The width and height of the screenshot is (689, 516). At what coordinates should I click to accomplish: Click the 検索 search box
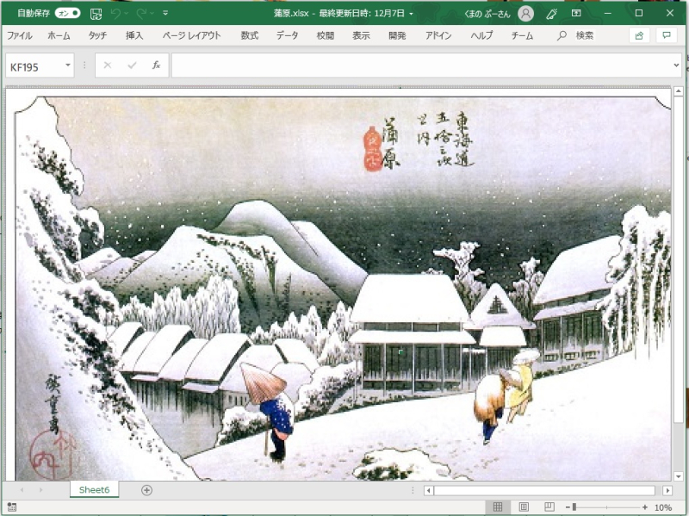(575, 35)
